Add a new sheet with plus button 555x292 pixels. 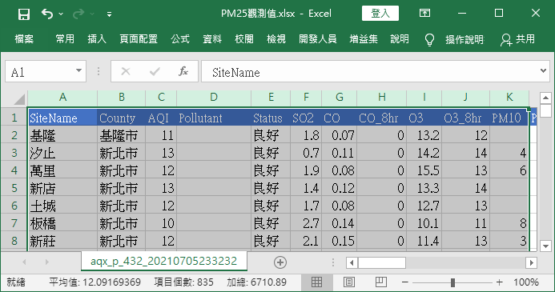click(280, 262)
